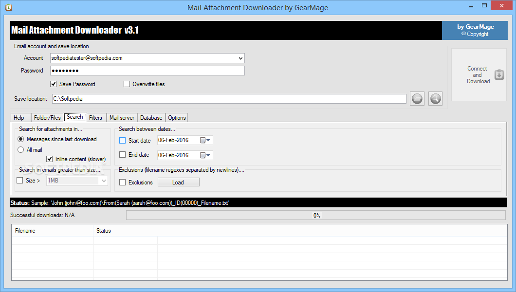
Task: Click the Status sample path text
Action: coord(130,203)
